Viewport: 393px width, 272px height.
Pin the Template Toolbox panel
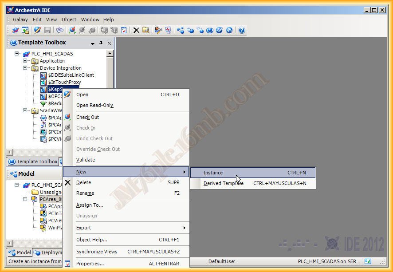point(101,43)
